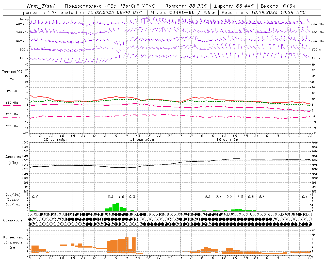Image resolution: width=325 pixels, height=260 pixels.
Task: Click the Рассчитано 10.09.2025 10:38 UTC timestamp
Action: tap(264, 12)
